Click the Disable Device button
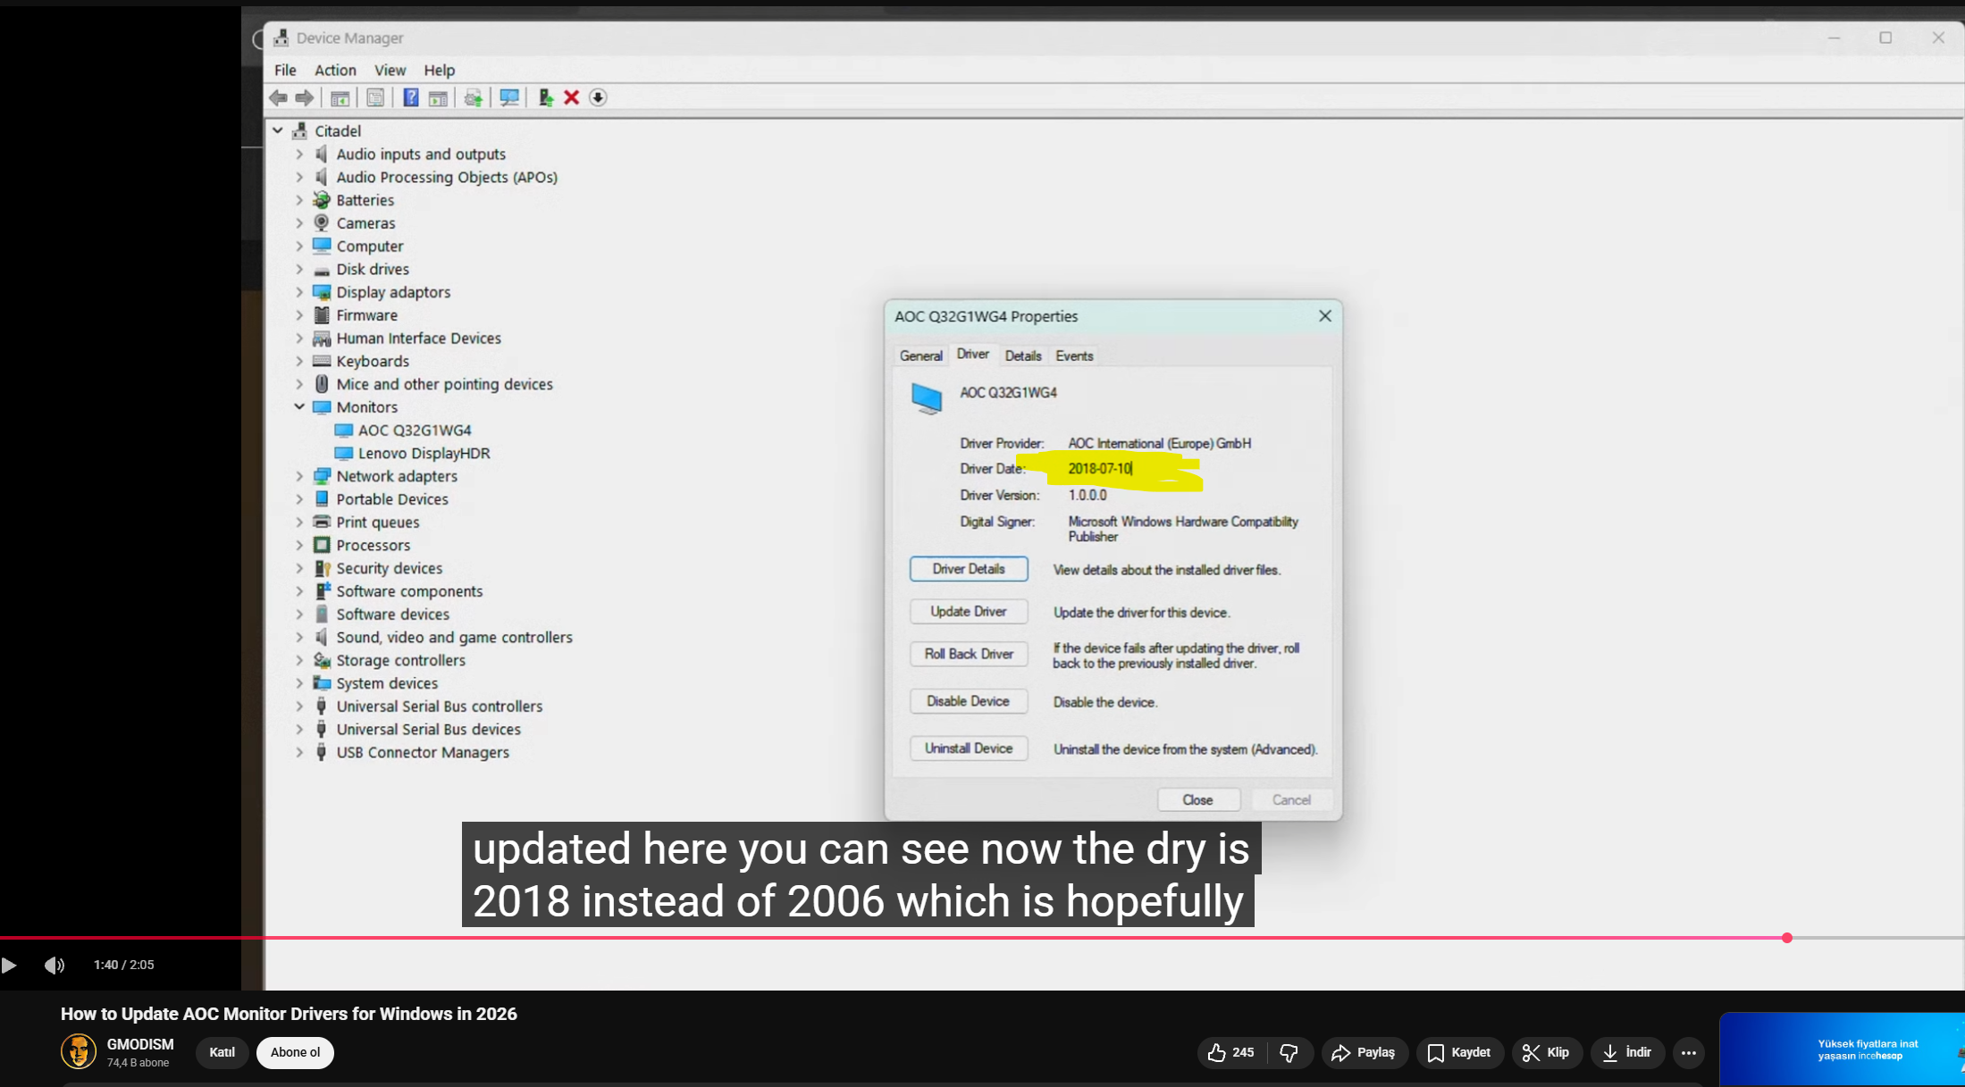The image size is (1965, 1087). 969,701
